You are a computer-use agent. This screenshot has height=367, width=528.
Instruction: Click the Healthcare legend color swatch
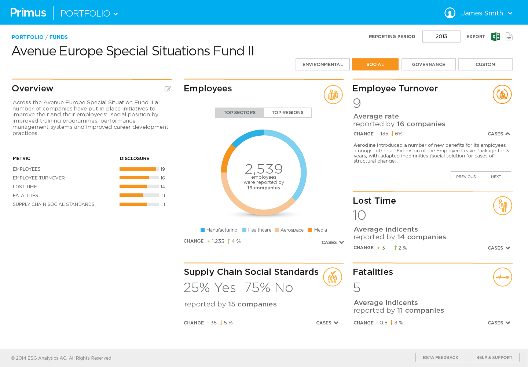click(244, 230)
